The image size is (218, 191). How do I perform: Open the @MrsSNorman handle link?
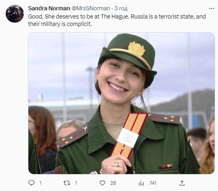90,9
